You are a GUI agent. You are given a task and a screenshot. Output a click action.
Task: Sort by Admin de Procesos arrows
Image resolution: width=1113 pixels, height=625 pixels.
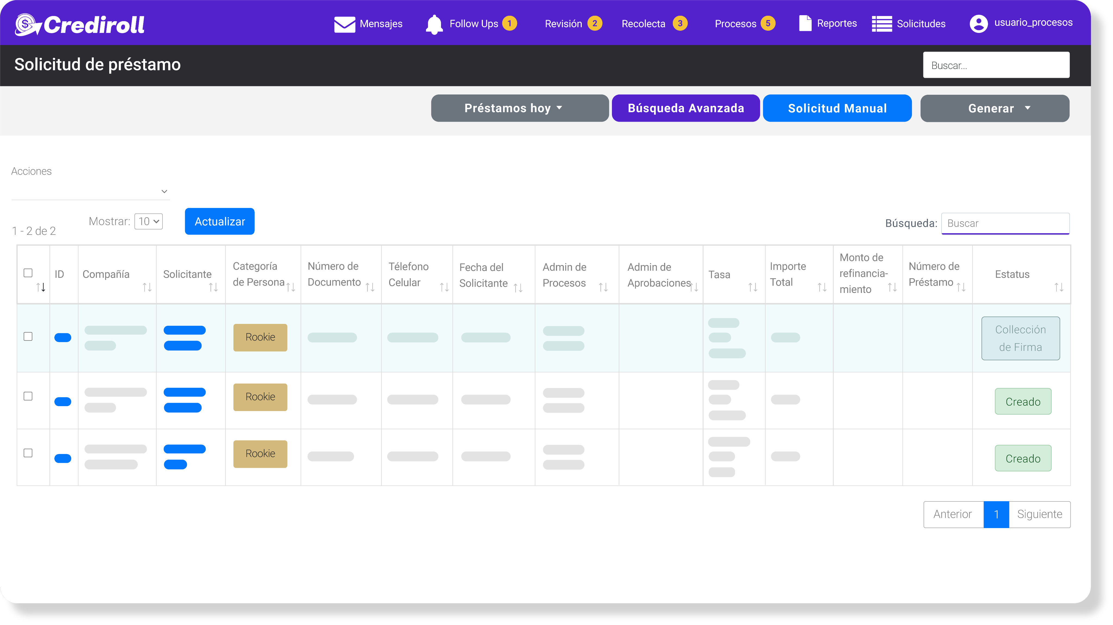point(603,288)
